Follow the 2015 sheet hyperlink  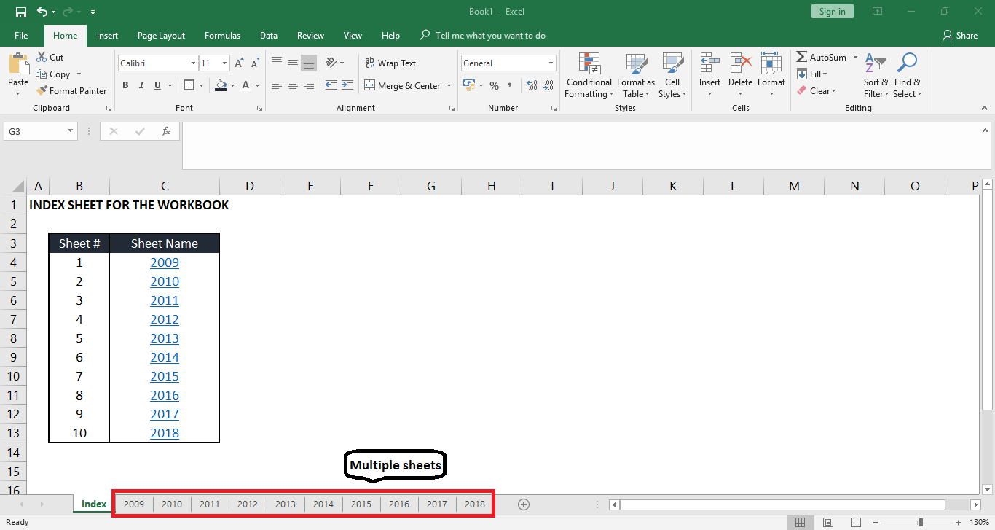pyautogui.click(x=165, y=376)
